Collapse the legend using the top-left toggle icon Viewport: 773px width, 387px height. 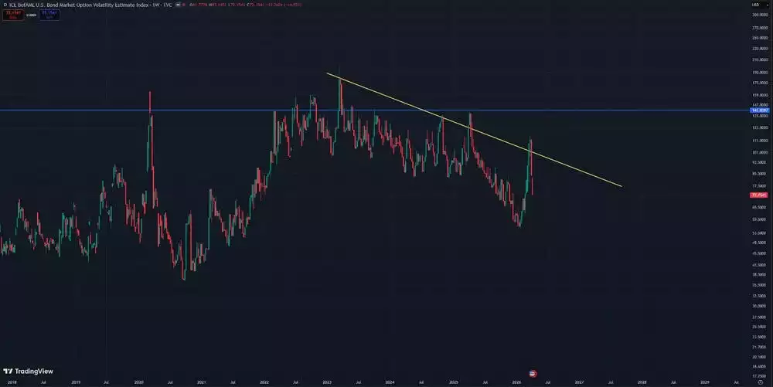[x=5, y=5]
